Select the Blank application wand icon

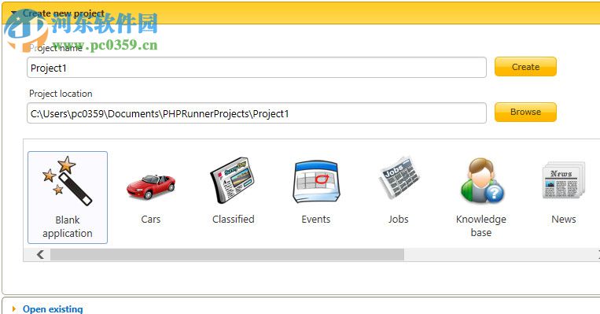point(68,181)
